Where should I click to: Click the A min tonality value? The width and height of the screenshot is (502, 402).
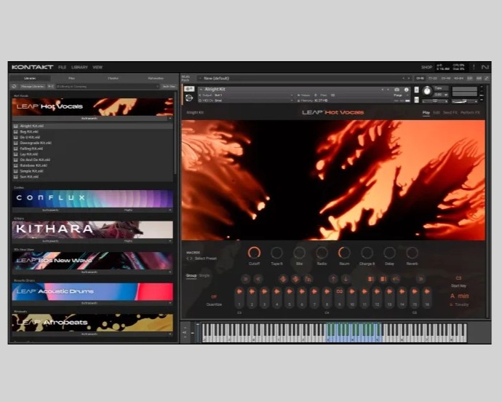459,296
